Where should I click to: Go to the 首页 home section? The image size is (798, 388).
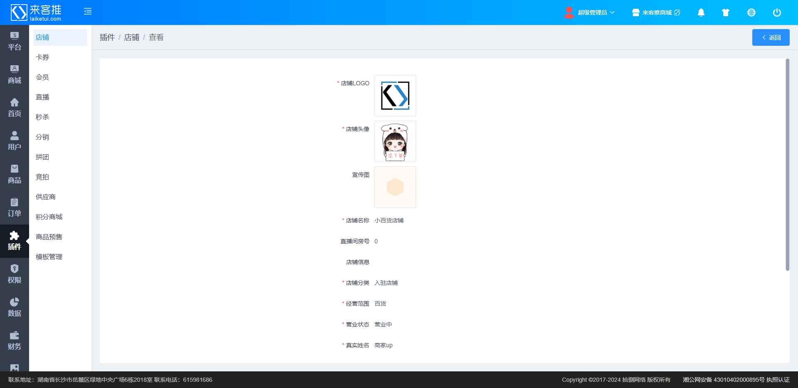(x=15, y=108)
